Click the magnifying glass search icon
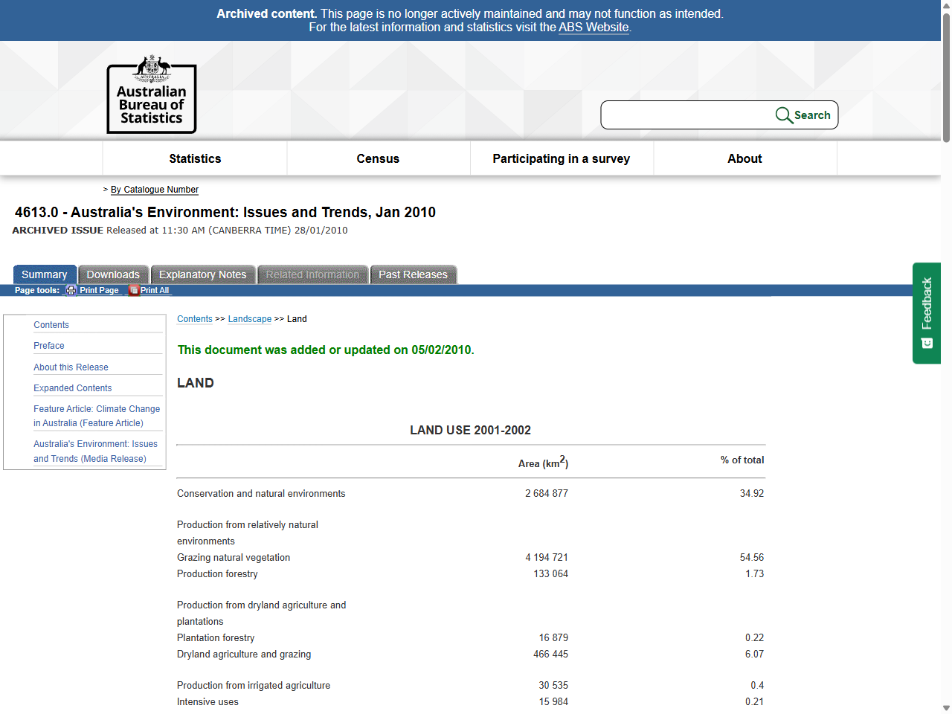 coord(784,115)
